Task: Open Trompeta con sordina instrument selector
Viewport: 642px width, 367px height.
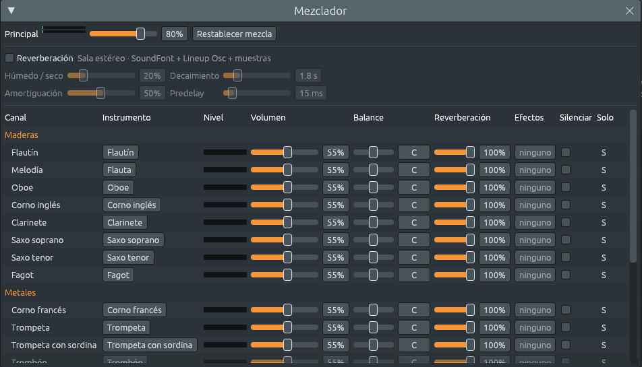Action: click(x=150, y=345)
